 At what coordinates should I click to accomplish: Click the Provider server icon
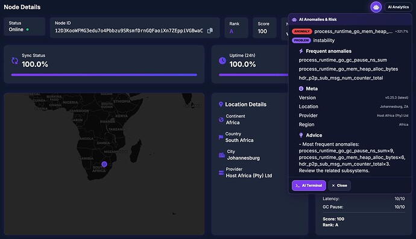point(221,173)
